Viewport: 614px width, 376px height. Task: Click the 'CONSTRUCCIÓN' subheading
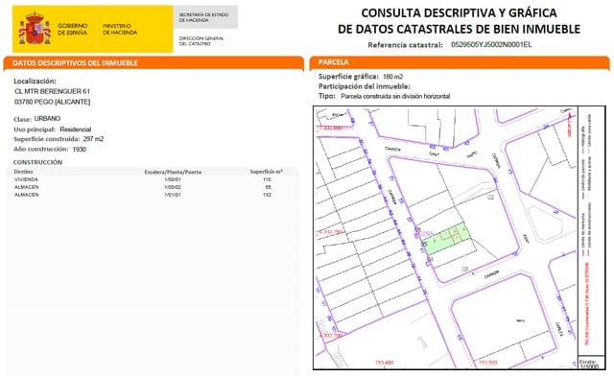pyautogui.click(x=37, y=162)
